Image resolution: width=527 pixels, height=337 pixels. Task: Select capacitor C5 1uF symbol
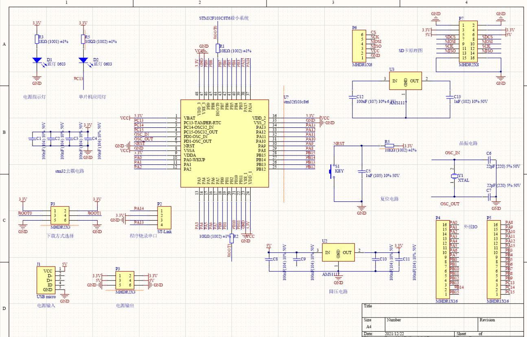(x=361, y=172)
